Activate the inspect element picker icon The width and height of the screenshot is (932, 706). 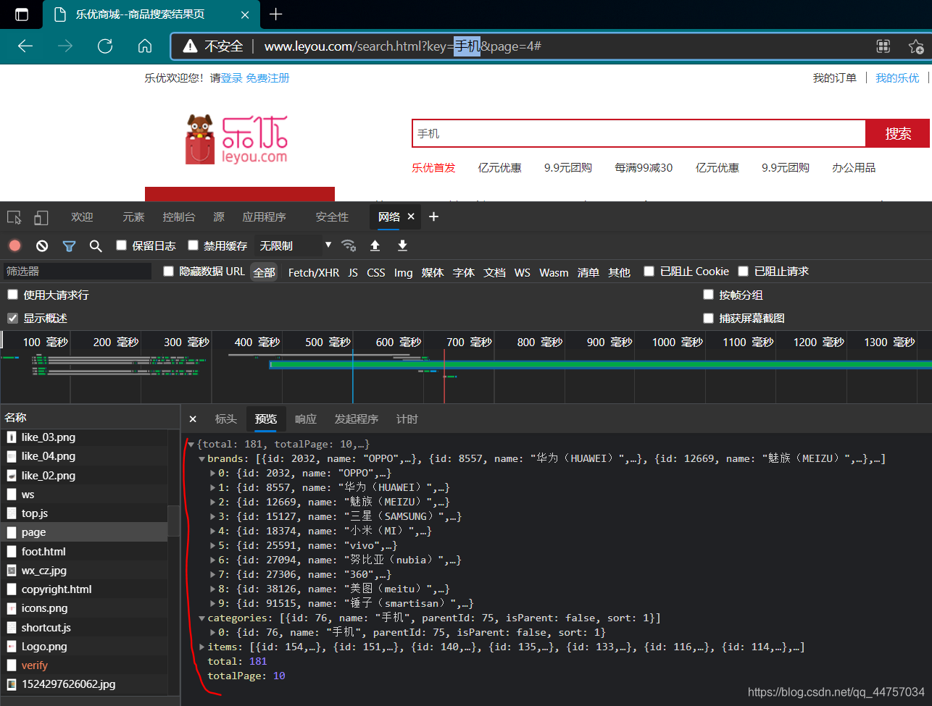coord(14,217)
